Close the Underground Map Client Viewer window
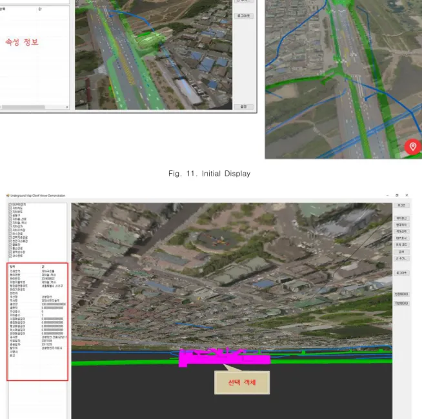 click(407, 195)
